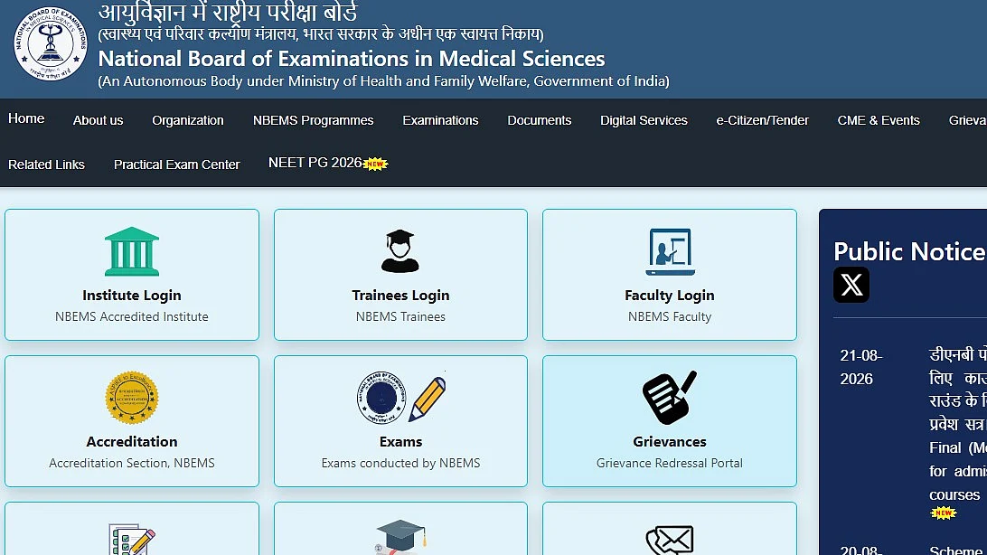987x555 pixels.
Task: Click the gold Accreditation seal icon
Action: (132, 397)
